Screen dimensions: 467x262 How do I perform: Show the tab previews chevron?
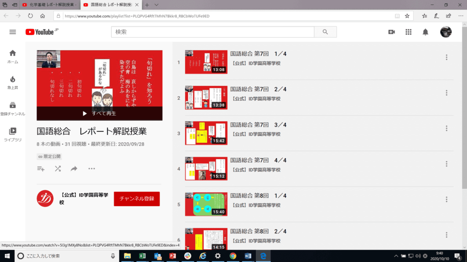pos(156,5)
